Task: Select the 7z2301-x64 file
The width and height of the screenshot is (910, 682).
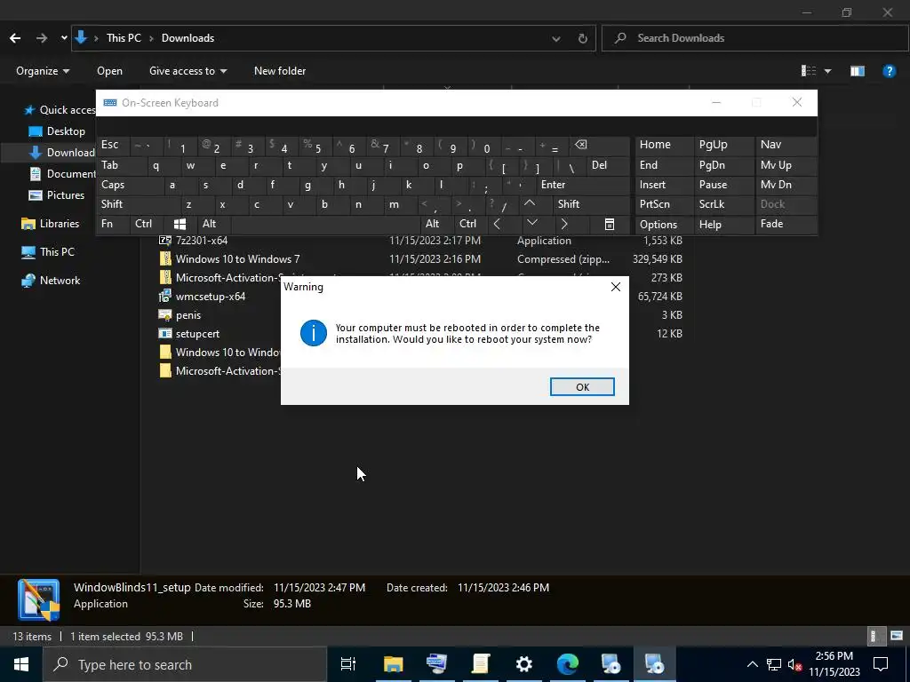Action: pyautogui.click(x=202, y=240)
